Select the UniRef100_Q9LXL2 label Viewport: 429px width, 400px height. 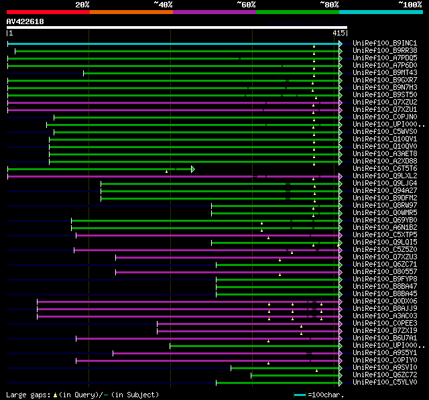(385, 176)
